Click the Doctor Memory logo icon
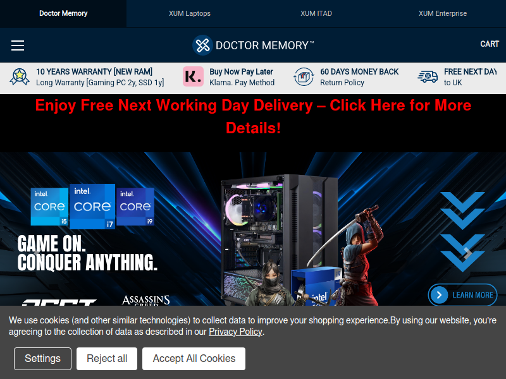Screen dimensions: 506x379 click(x=202, y=45)
